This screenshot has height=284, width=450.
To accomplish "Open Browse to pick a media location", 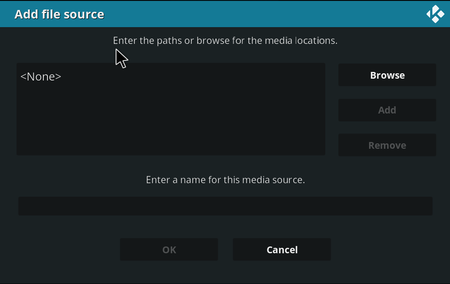I will pos(387,75).
